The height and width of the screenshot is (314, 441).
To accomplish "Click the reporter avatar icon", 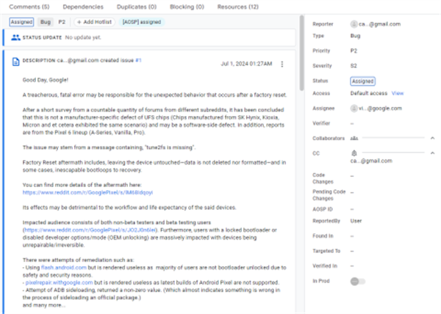I will coord(354,24).
